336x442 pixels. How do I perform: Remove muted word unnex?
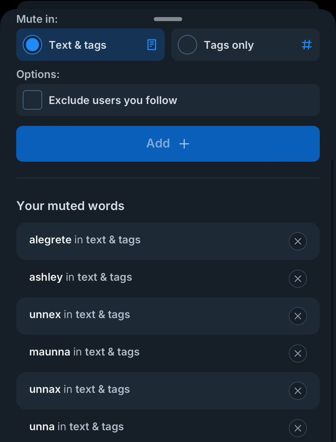(x=298, y=316)
